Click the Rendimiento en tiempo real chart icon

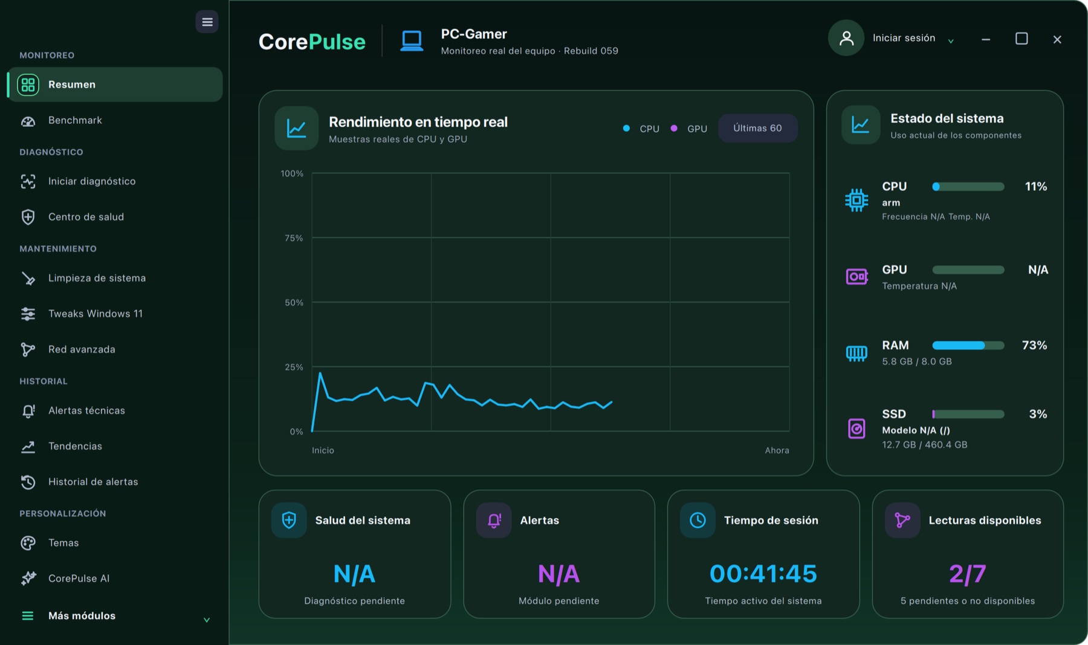297,128
